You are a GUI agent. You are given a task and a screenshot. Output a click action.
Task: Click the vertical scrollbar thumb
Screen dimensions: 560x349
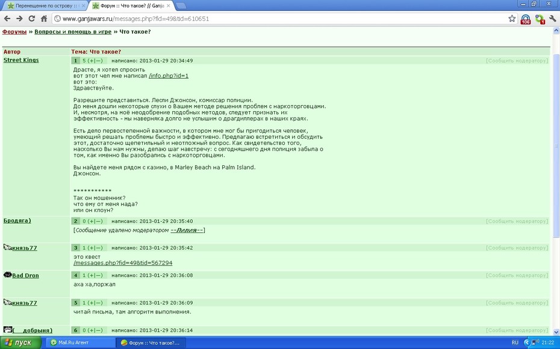coord(556,145)
